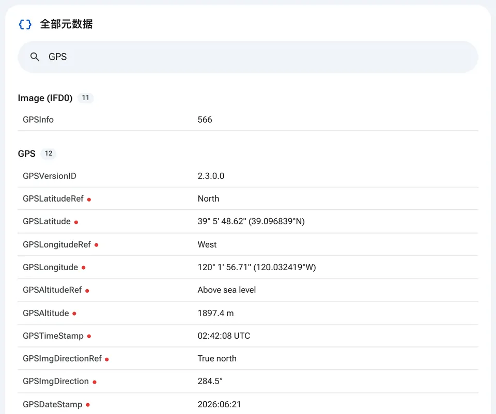Select the latitude value 39° 5' 48.62"
Viewport: 496px width, 414px height.
(222, 221)
